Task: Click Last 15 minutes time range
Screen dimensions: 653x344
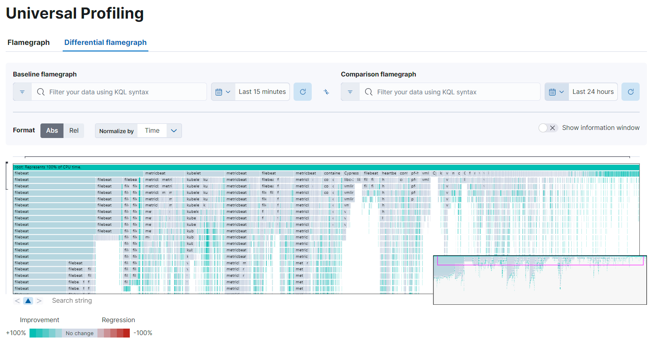Action: click(x=262, y=92)
